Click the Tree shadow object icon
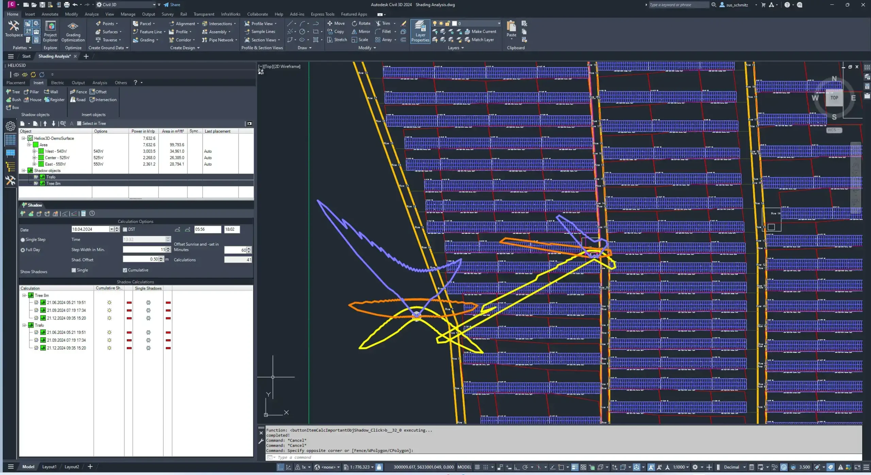 pyautogui.click(x=9, y=92)
